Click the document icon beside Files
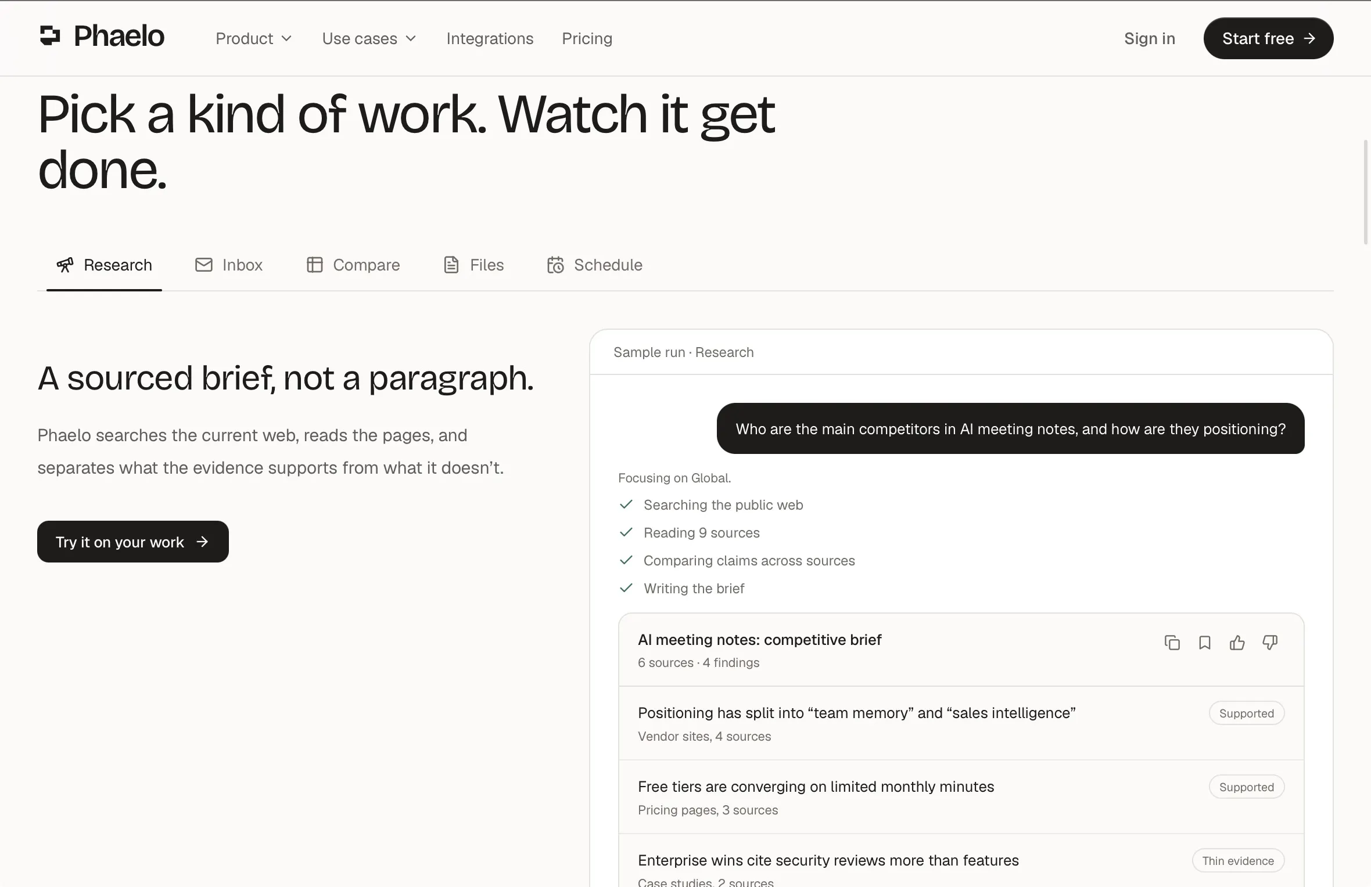The width and height of the screenshot is (1371, 887). 451,265
